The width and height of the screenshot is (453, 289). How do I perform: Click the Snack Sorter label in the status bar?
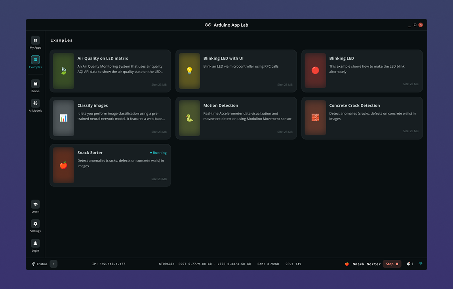click(x=366, y=264)
